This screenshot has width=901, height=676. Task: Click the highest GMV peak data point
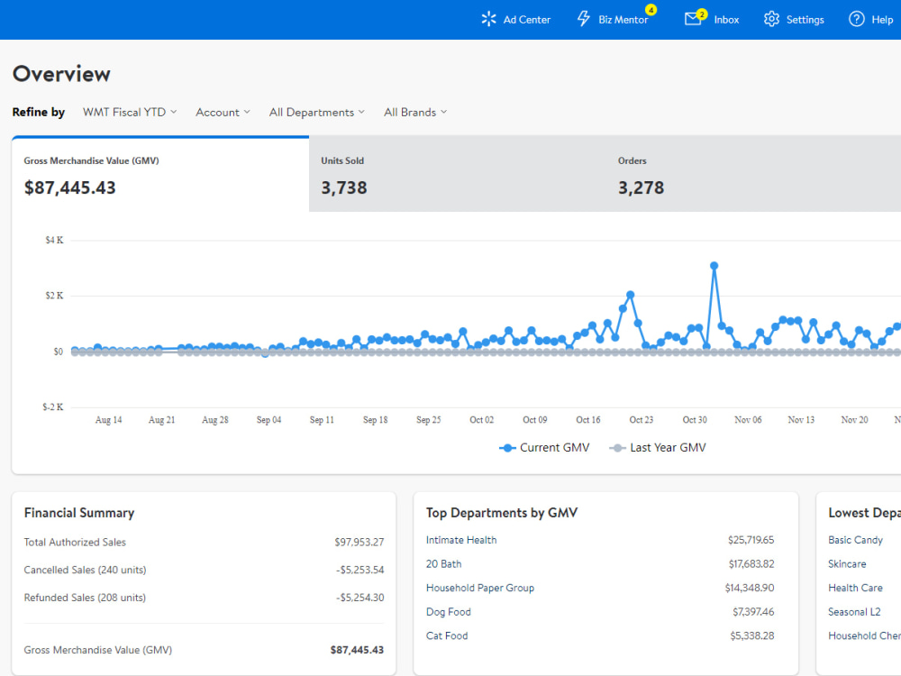[x=714, y=266]
